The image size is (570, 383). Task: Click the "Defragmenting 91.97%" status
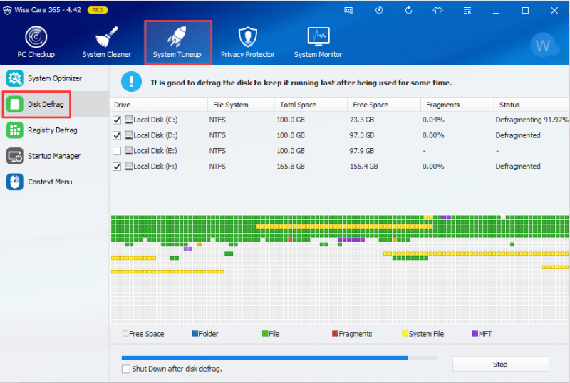pos(532,120)
